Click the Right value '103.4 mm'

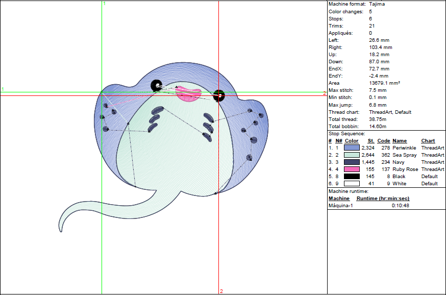click(x=381, y=47)
